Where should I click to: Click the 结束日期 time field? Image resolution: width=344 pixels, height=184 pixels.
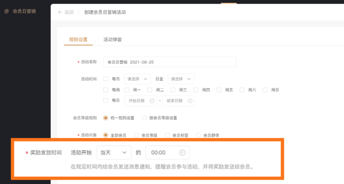tap(179, 101)
